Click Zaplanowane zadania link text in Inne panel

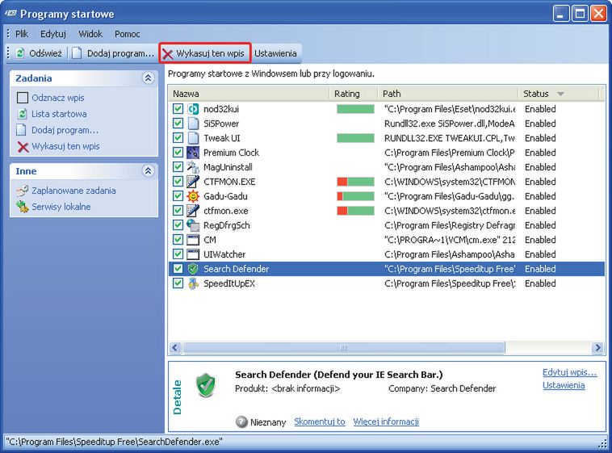point(73,191)
